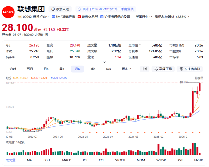The width and height of the screenshot is (209, 167).
Task: Click the 成交量1.18亿股 volume label
Action: tap(15, 142)
